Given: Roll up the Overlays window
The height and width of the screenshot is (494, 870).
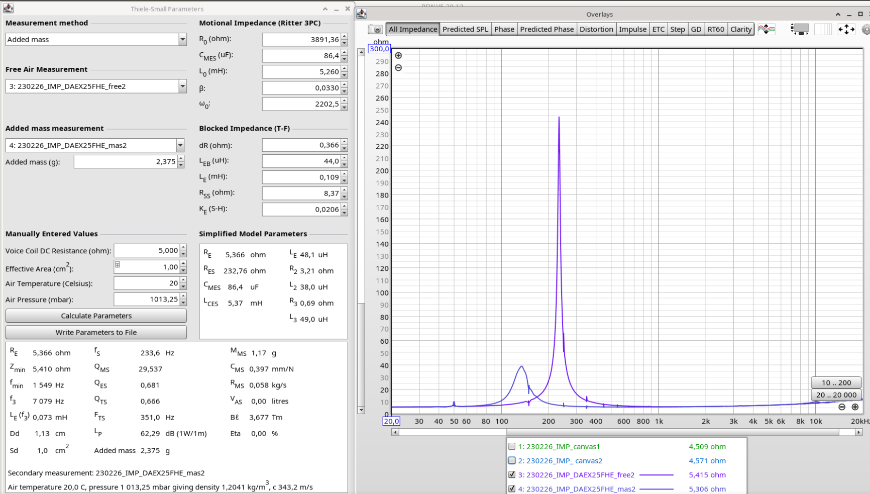Looking at the screenshot, I should coord(838,14).
